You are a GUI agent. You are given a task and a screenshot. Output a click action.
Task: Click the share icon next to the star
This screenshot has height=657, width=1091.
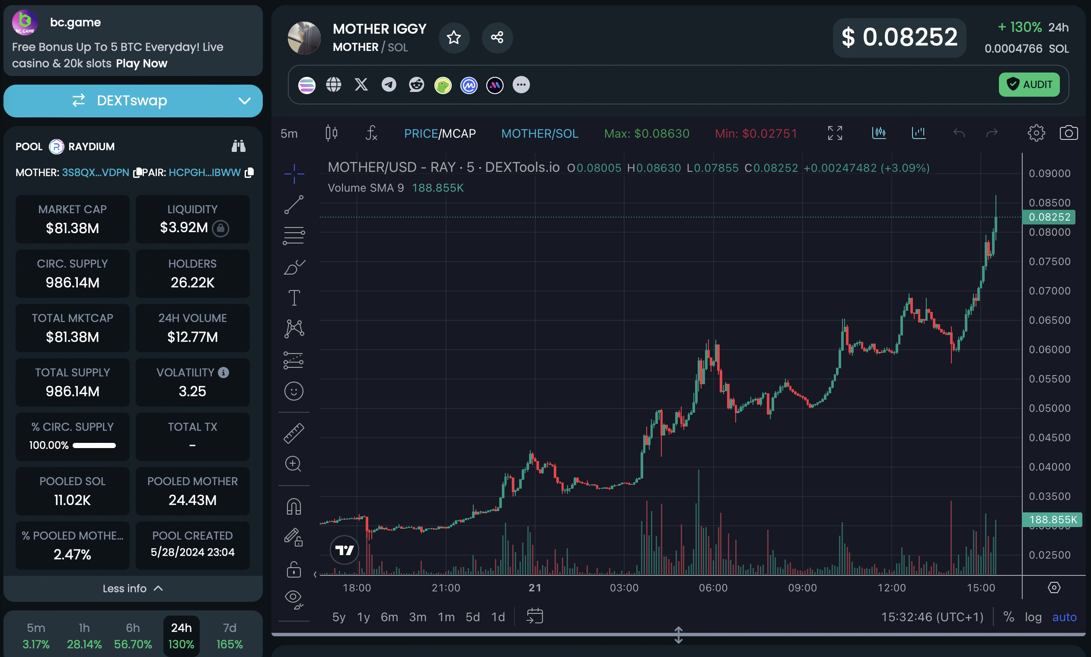(497, 38)
